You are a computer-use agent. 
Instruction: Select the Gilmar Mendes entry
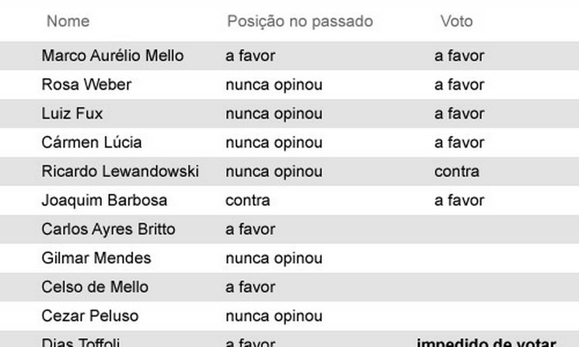tap(96, 258)
